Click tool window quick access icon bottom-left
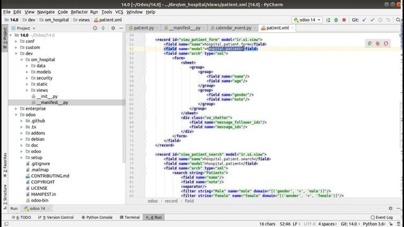The width and height of the screenshot is (404, 227). tap(7, 224)
